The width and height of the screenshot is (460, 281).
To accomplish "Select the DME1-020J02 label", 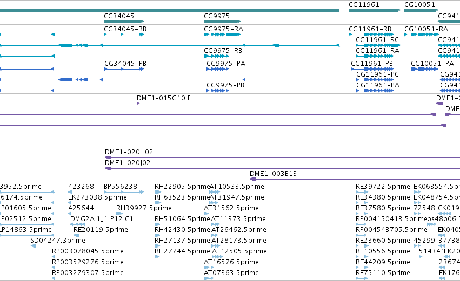I will point(128,163).
